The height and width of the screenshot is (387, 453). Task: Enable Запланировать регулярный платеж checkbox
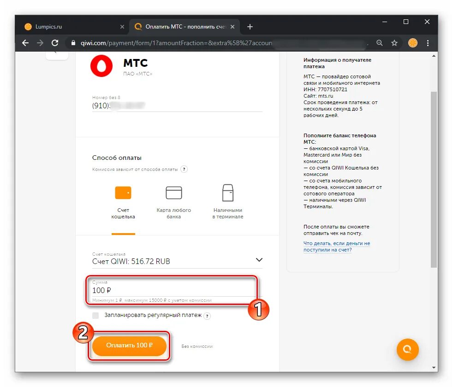95,316
